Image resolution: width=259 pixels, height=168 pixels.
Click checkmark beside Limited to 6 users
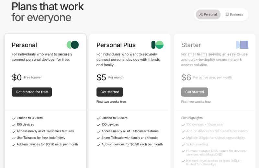[98, 118]
